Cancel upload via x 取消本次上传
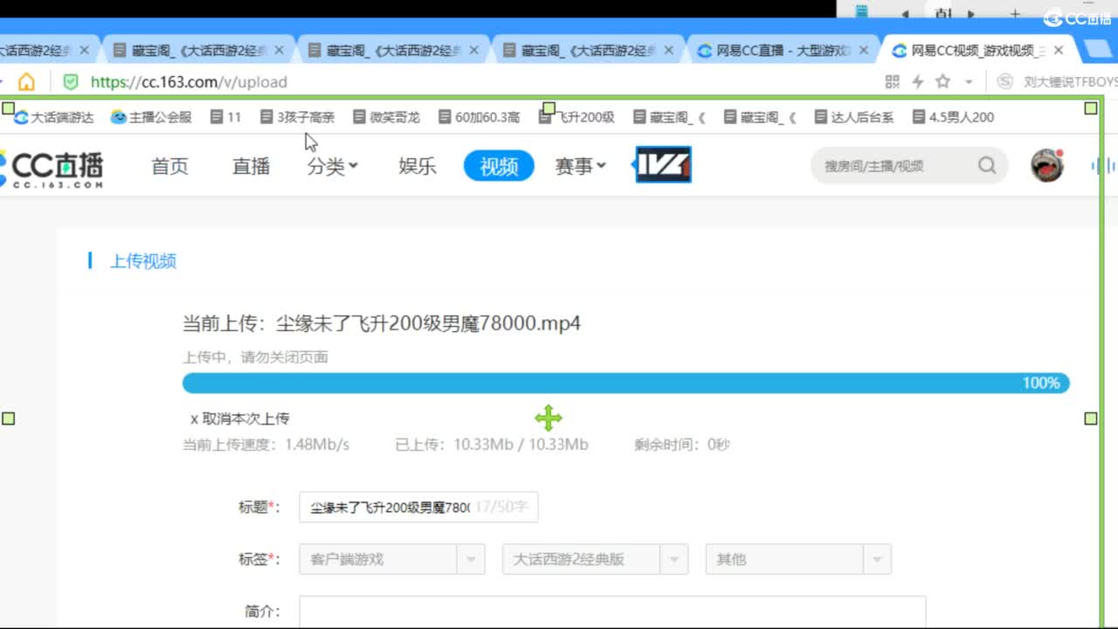Viewport: 1118px width, 629px height. click(240, 418)
